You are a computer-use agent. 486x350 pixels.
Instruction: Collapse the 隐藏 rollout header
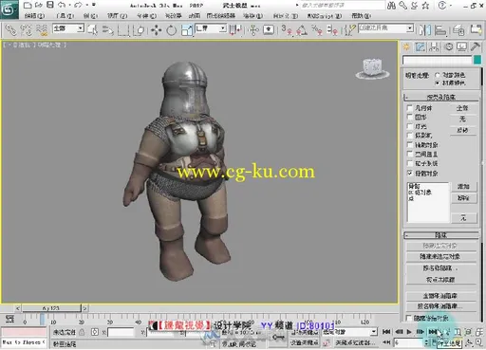pyautogui.click(x=441, y=235)
